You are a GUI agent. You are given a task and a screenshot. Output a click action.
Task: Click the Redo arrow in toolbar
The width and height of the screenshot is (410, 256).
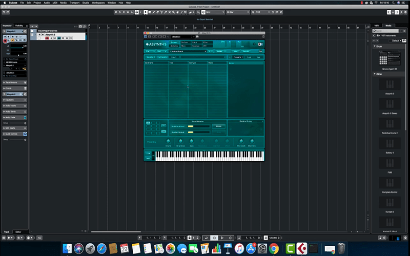[8, 12]
